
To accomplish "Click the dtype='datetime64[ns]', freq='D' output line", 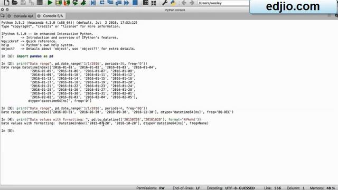I will pos(60,101).
